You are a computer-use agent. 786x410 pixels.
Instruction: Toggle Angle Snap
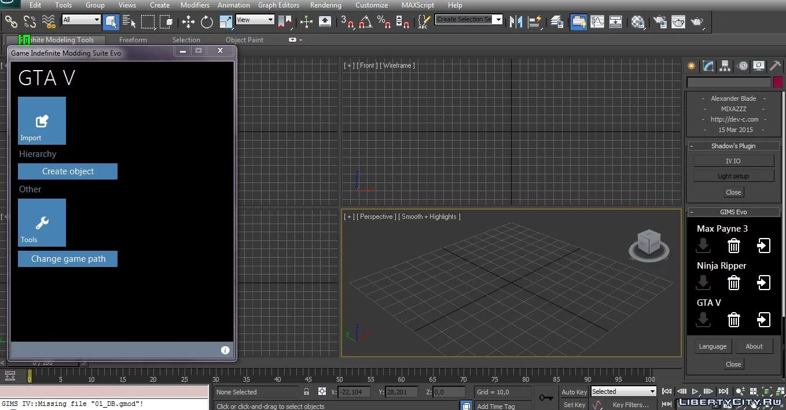(x=365, y=22)
